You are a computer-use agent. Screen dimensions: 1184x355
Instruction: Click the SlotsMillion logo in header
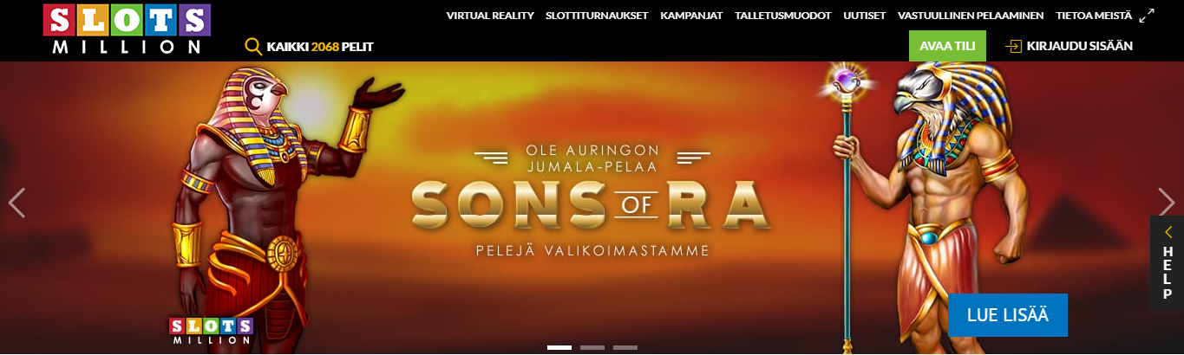[x=127, y=29]
